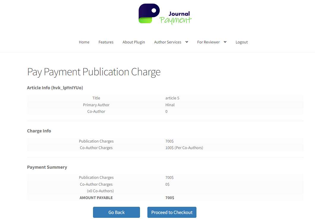The image size is (315, 219).
Task: Click the primary author name 'Hinal'
Action: point(170,105)
